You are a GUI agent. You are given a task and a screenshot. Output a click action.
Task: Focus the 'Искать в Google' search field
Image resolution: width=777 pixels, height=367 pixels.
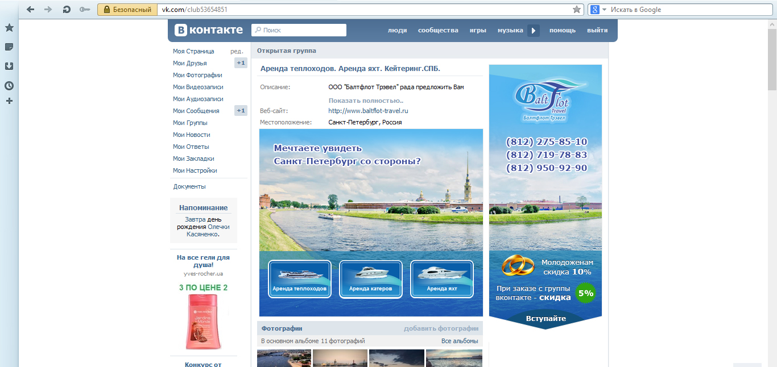(x=688, y=10)
